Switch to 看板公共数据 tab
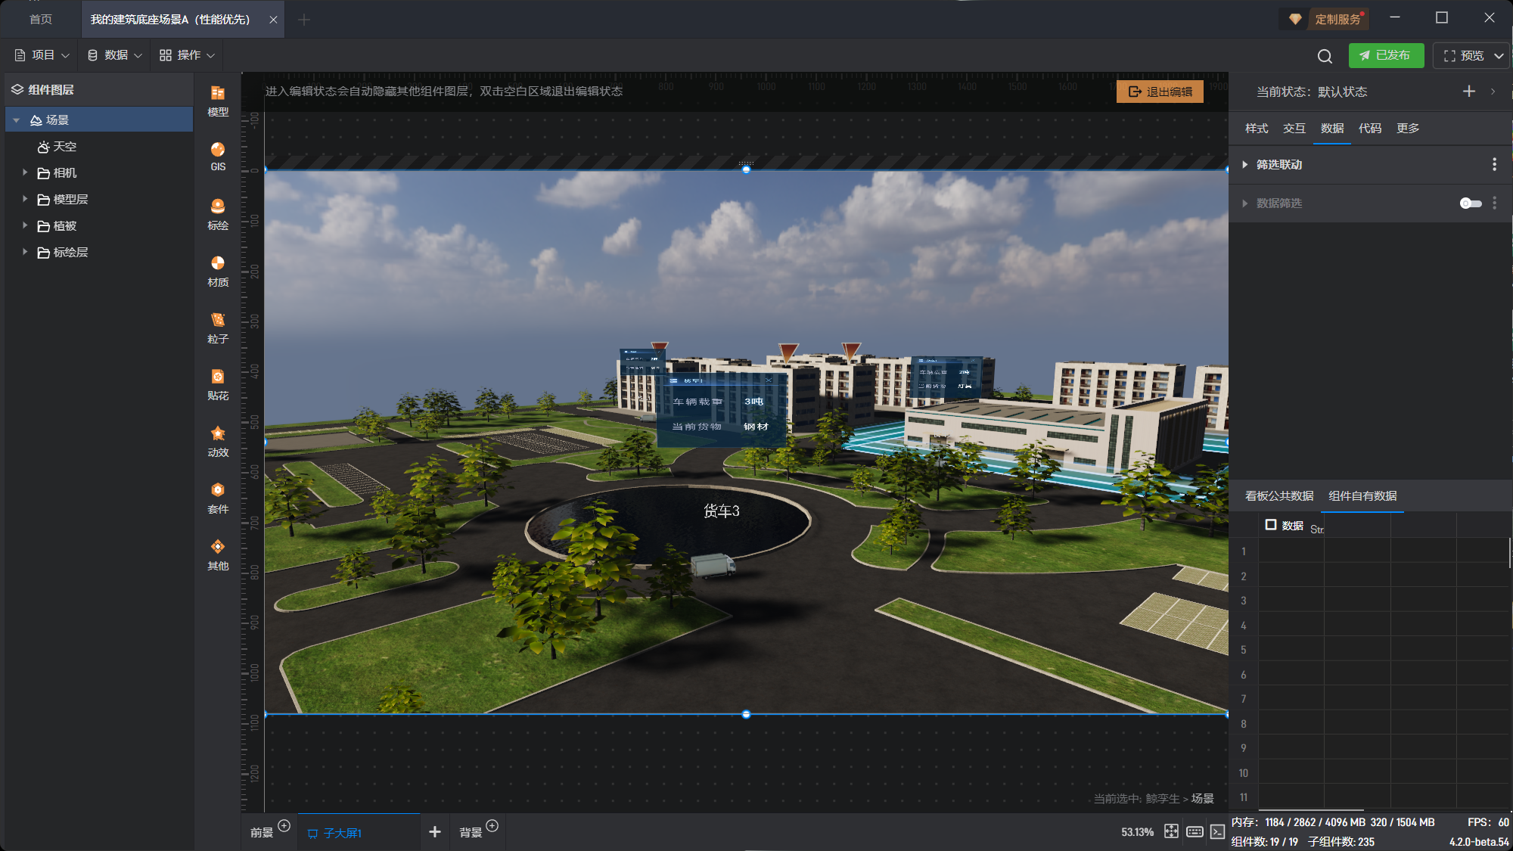1513x851 pixels. click(x=1279, y=496)
